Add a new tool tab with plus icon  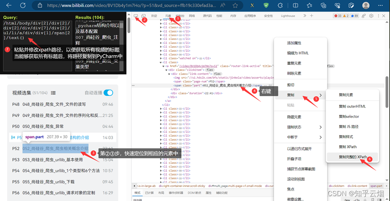pos(312,16)
